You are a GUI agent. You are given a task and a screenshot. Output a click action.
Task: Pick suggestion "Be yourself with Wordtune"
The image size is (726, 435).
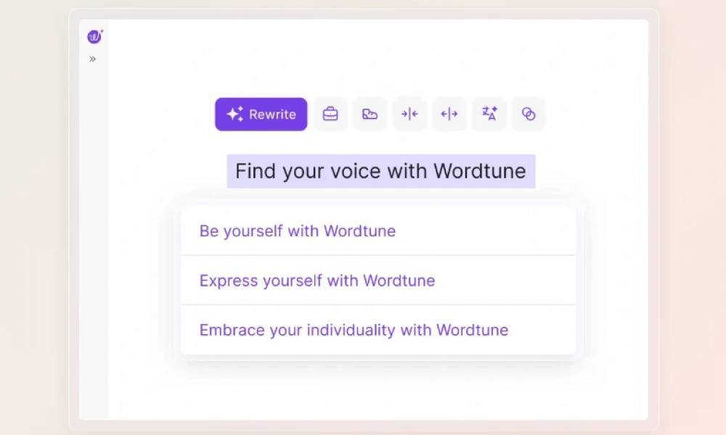pos(378,231)
